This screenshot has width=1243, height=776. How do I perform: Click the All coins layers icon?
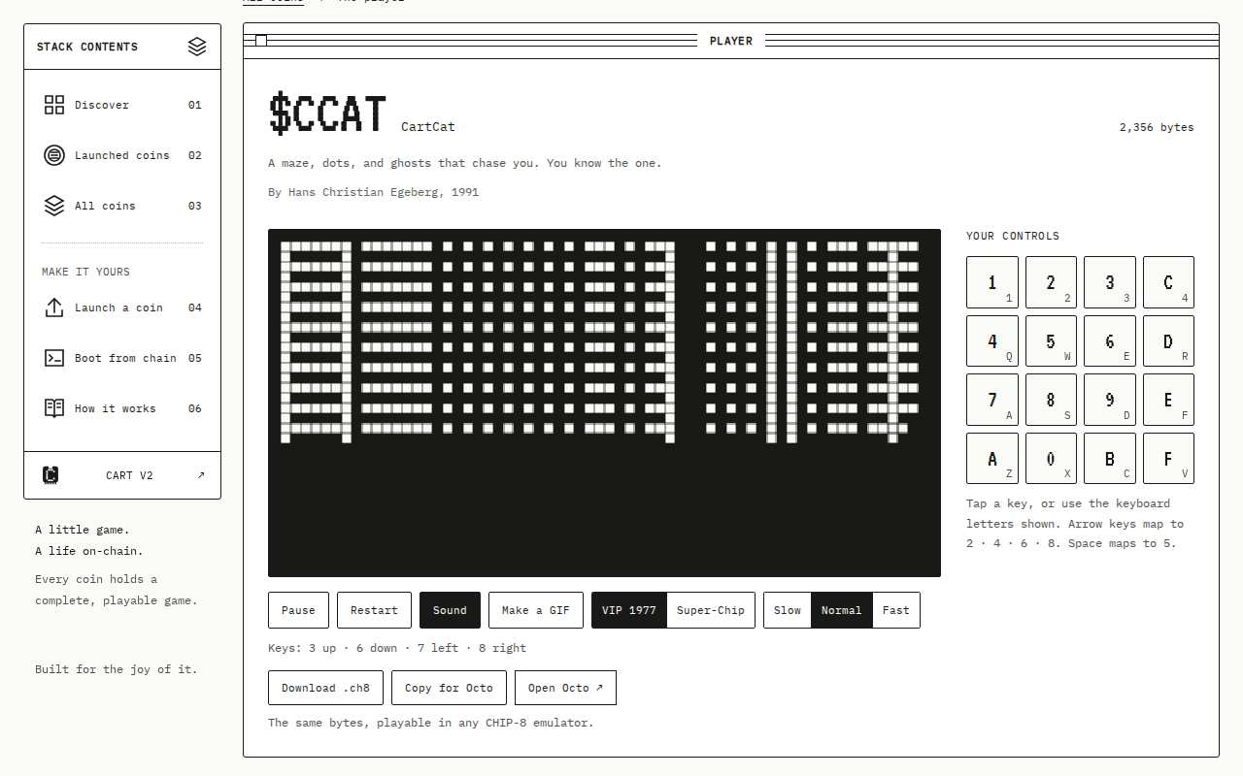point(54,206)
